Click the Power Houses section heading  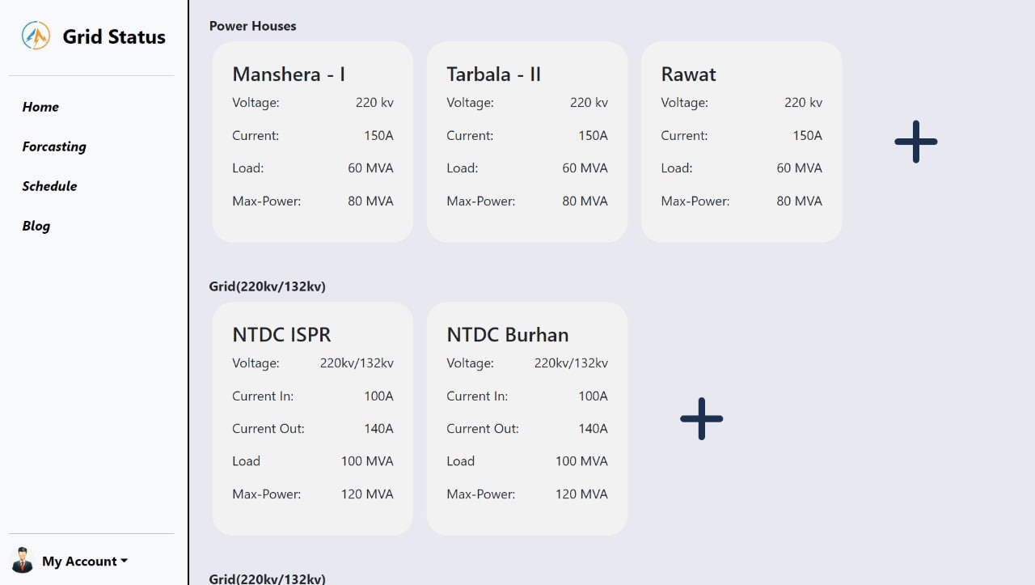(x=252, y=26)
